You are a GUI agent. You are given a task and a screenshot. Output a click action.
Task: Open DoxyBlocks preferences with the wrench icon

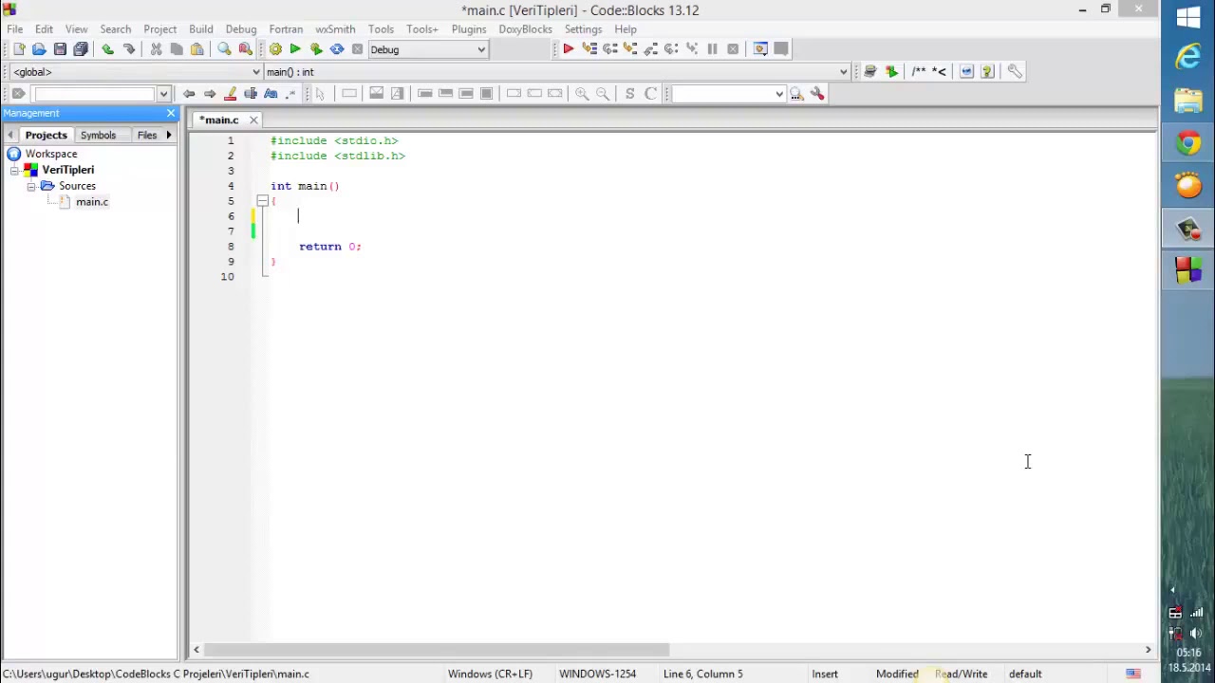[1015, 71]
